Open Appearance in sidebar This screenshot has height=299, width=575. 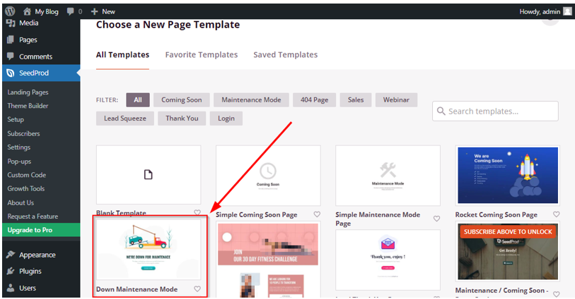(37, 255)
